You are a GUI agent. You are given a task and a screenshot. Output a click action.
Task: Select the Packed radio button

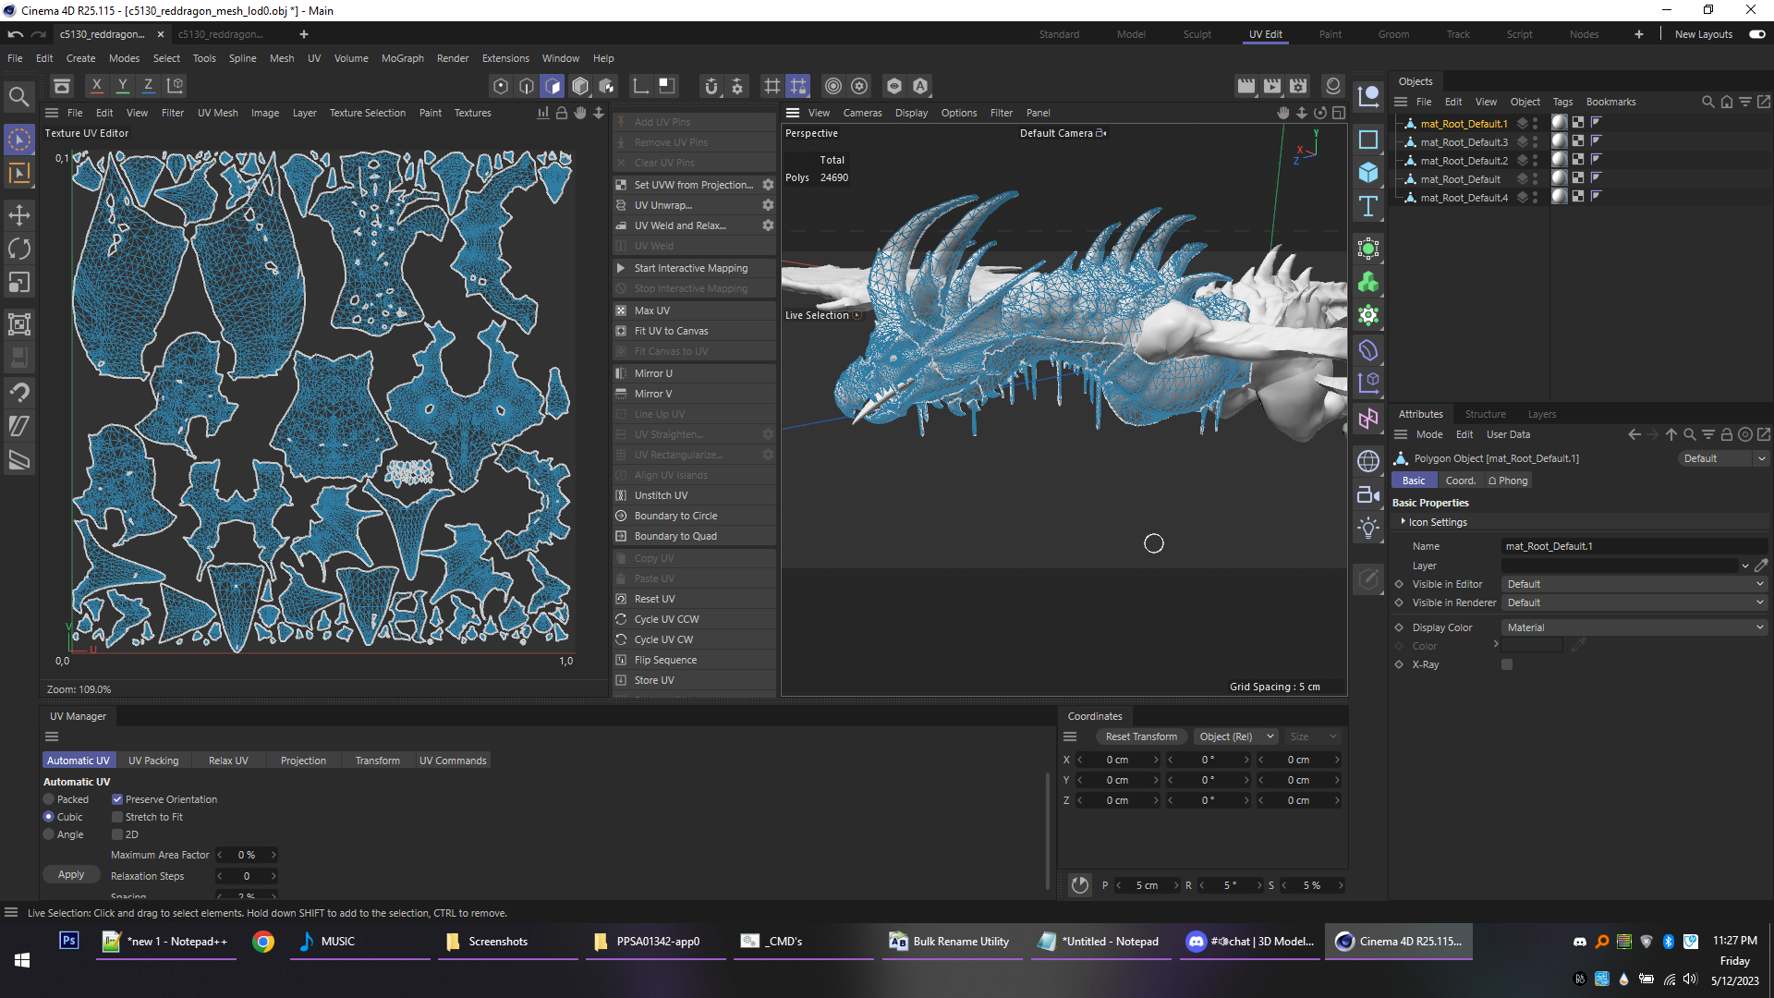pos(49,799)
